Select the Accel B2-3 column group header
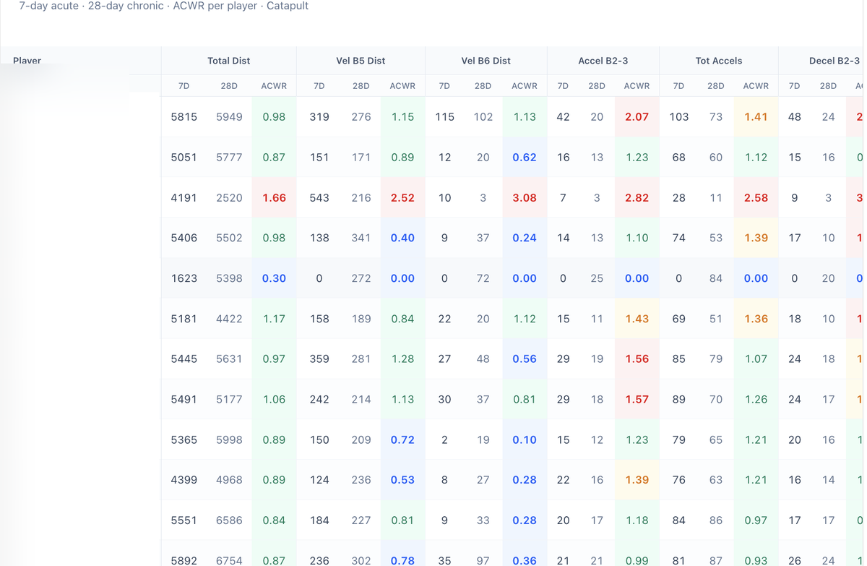 pyautogui.click(x=603, y=61)
